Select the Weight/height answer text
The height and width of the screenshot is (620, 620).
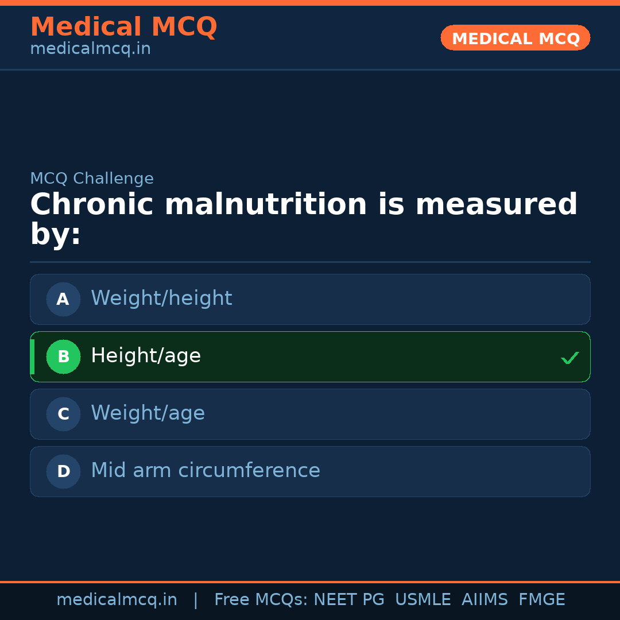pos(161,299)
